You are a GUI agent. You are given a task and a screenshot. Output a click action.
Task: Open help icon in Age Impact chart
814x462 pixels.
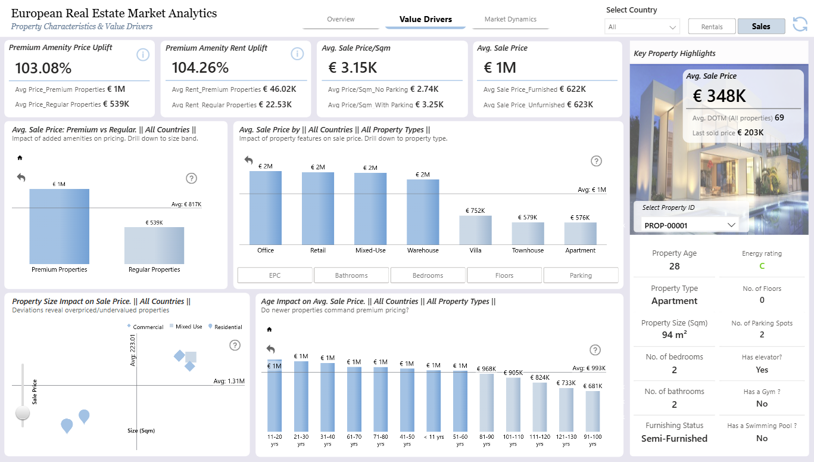pyautogui.click(x=595, y=350)
